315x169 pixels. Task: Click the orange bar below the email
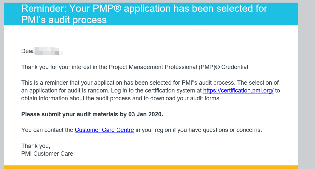(x=150, y=167)
